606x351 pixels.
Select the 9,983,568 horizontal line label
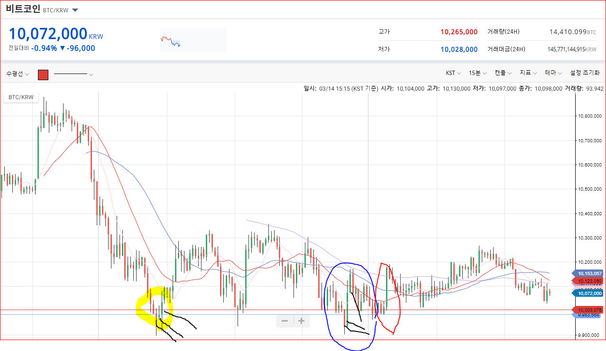[x=588, y=314]
